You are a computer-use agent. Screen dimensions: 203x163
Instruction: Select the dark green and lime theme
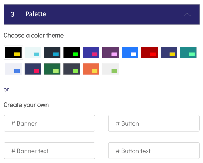pos(52,69)
